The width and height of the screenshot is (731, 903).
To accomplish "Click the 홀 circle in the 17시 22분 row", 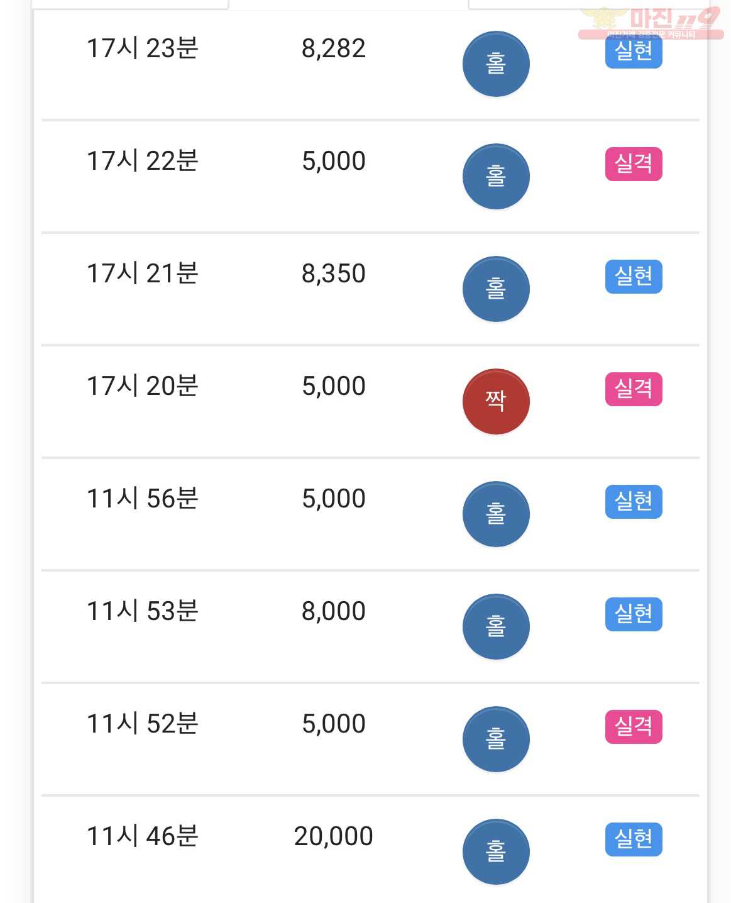I will coord(496,176).
